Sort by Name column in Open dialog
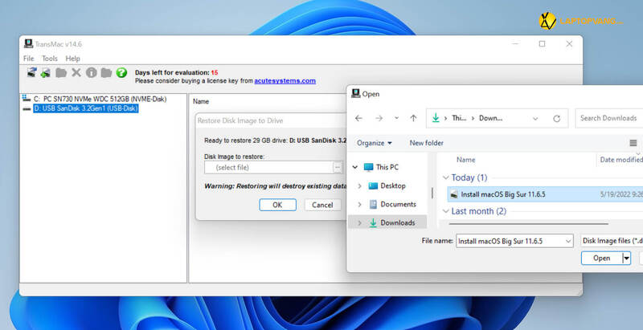This screenshot has height=330, width=643. click(466, 160)
